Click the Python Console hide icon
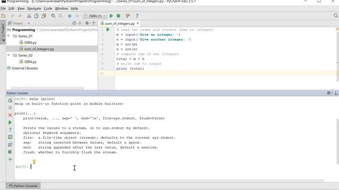This screenshot has width=339, height=190. click(336, 93)
